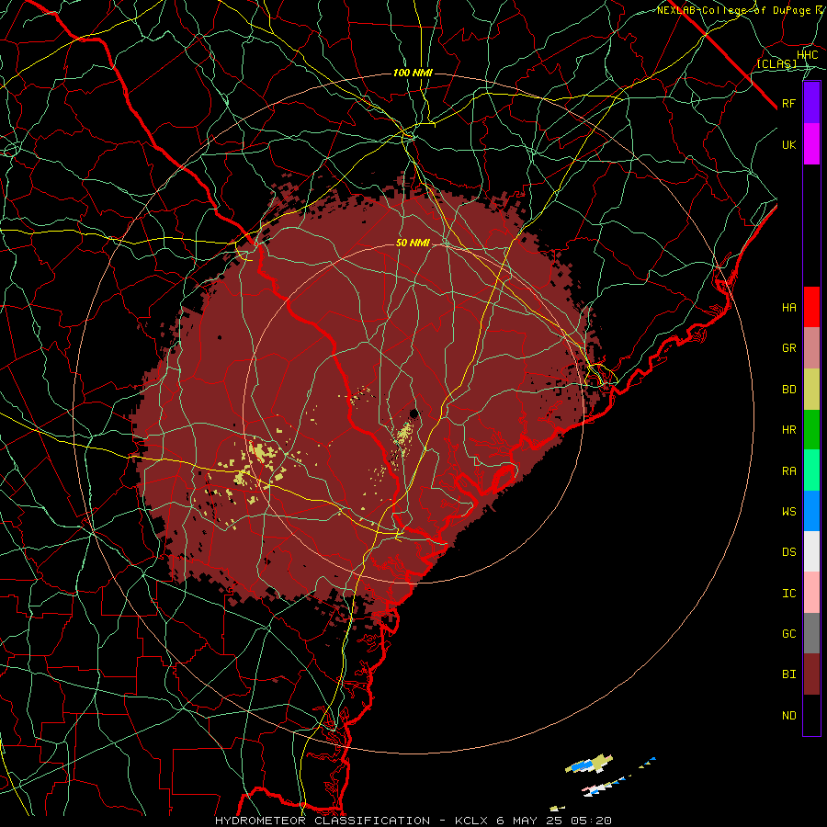Select the yellow BD legend swatch

pos(811,389)
